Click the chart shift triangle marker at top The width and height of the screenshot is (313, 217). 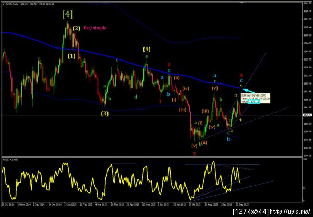[x=242, y=3]
